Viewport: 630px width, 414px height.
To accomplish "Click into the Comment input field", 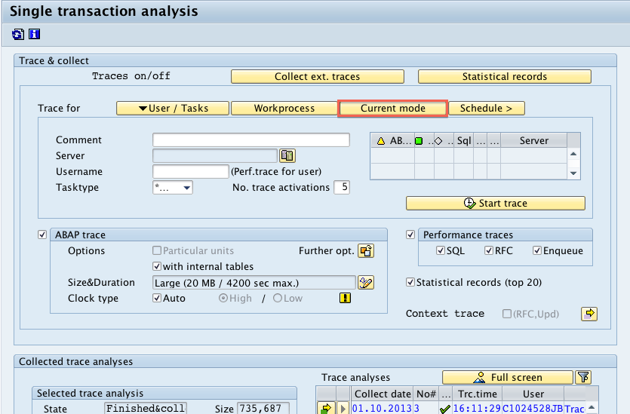I will (x=251, y=140).
